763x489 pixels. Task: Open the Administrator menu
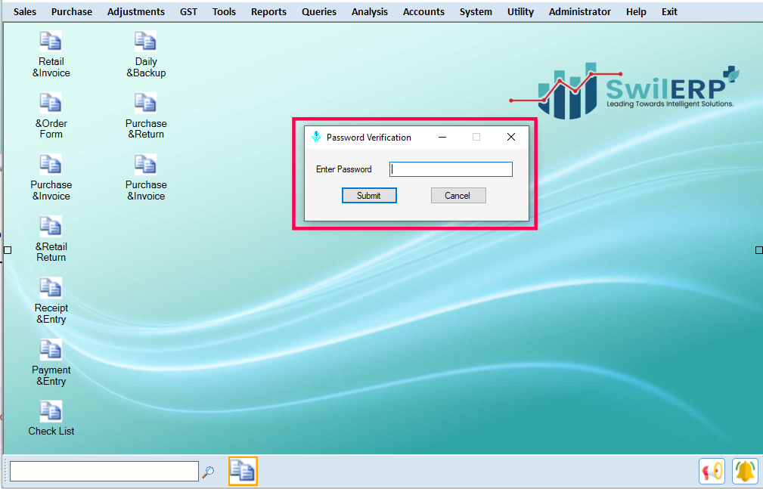point(579,11)
